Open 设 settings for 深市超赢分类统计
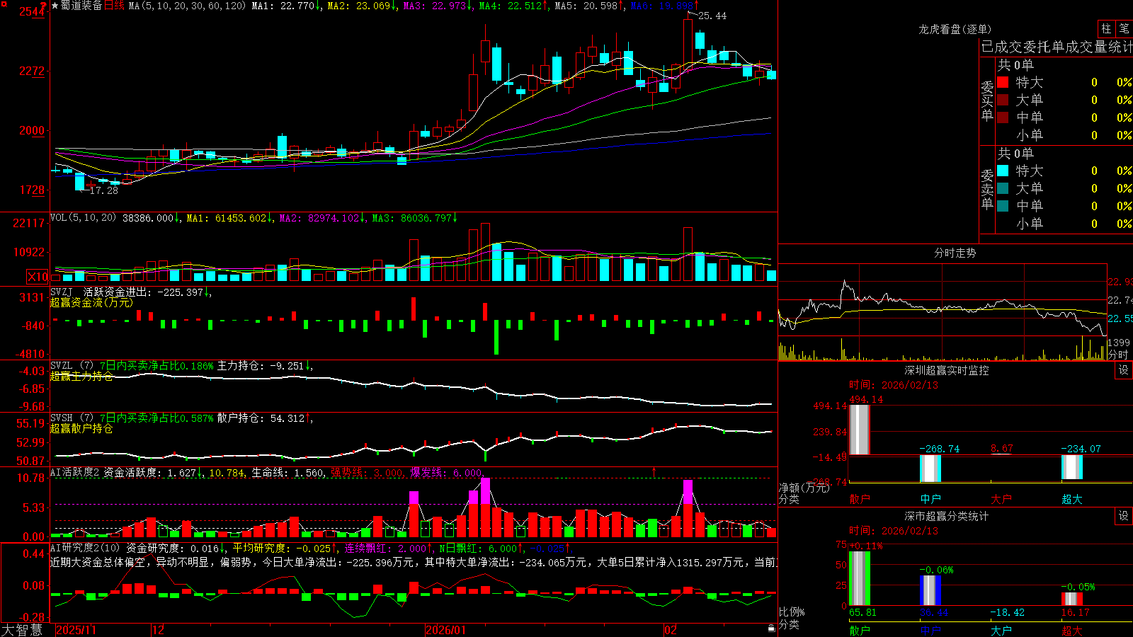 click(x=1124, y=516)
